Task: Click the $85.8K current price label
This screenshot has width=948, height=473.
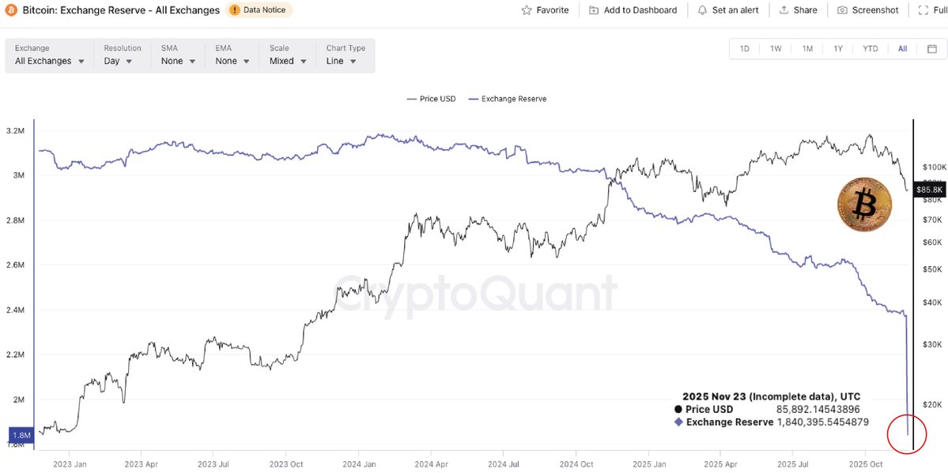Action: click(x=927, y=190)
